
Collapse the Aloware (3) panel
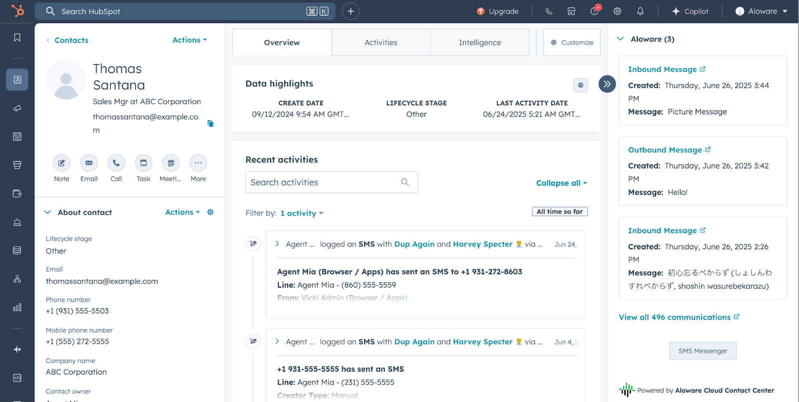pos(621,39)
